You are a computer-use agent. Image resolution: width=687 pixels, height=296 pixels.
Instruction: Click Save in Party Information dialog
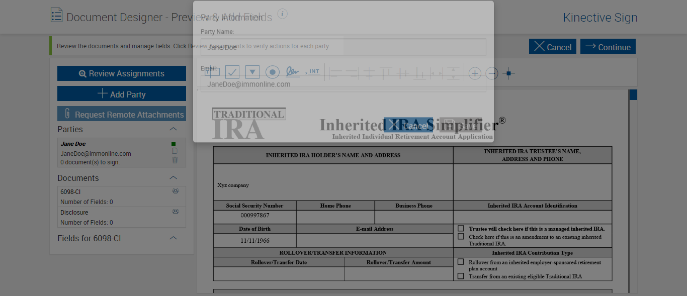[461, 125]
